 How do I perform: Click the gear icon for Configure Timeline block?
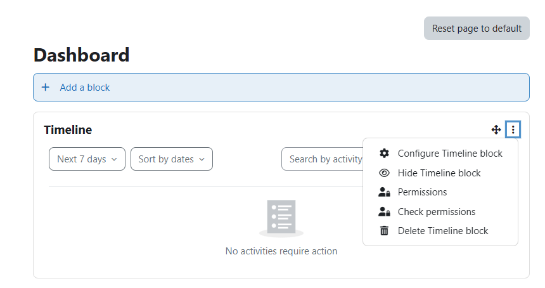click(384, 154)
